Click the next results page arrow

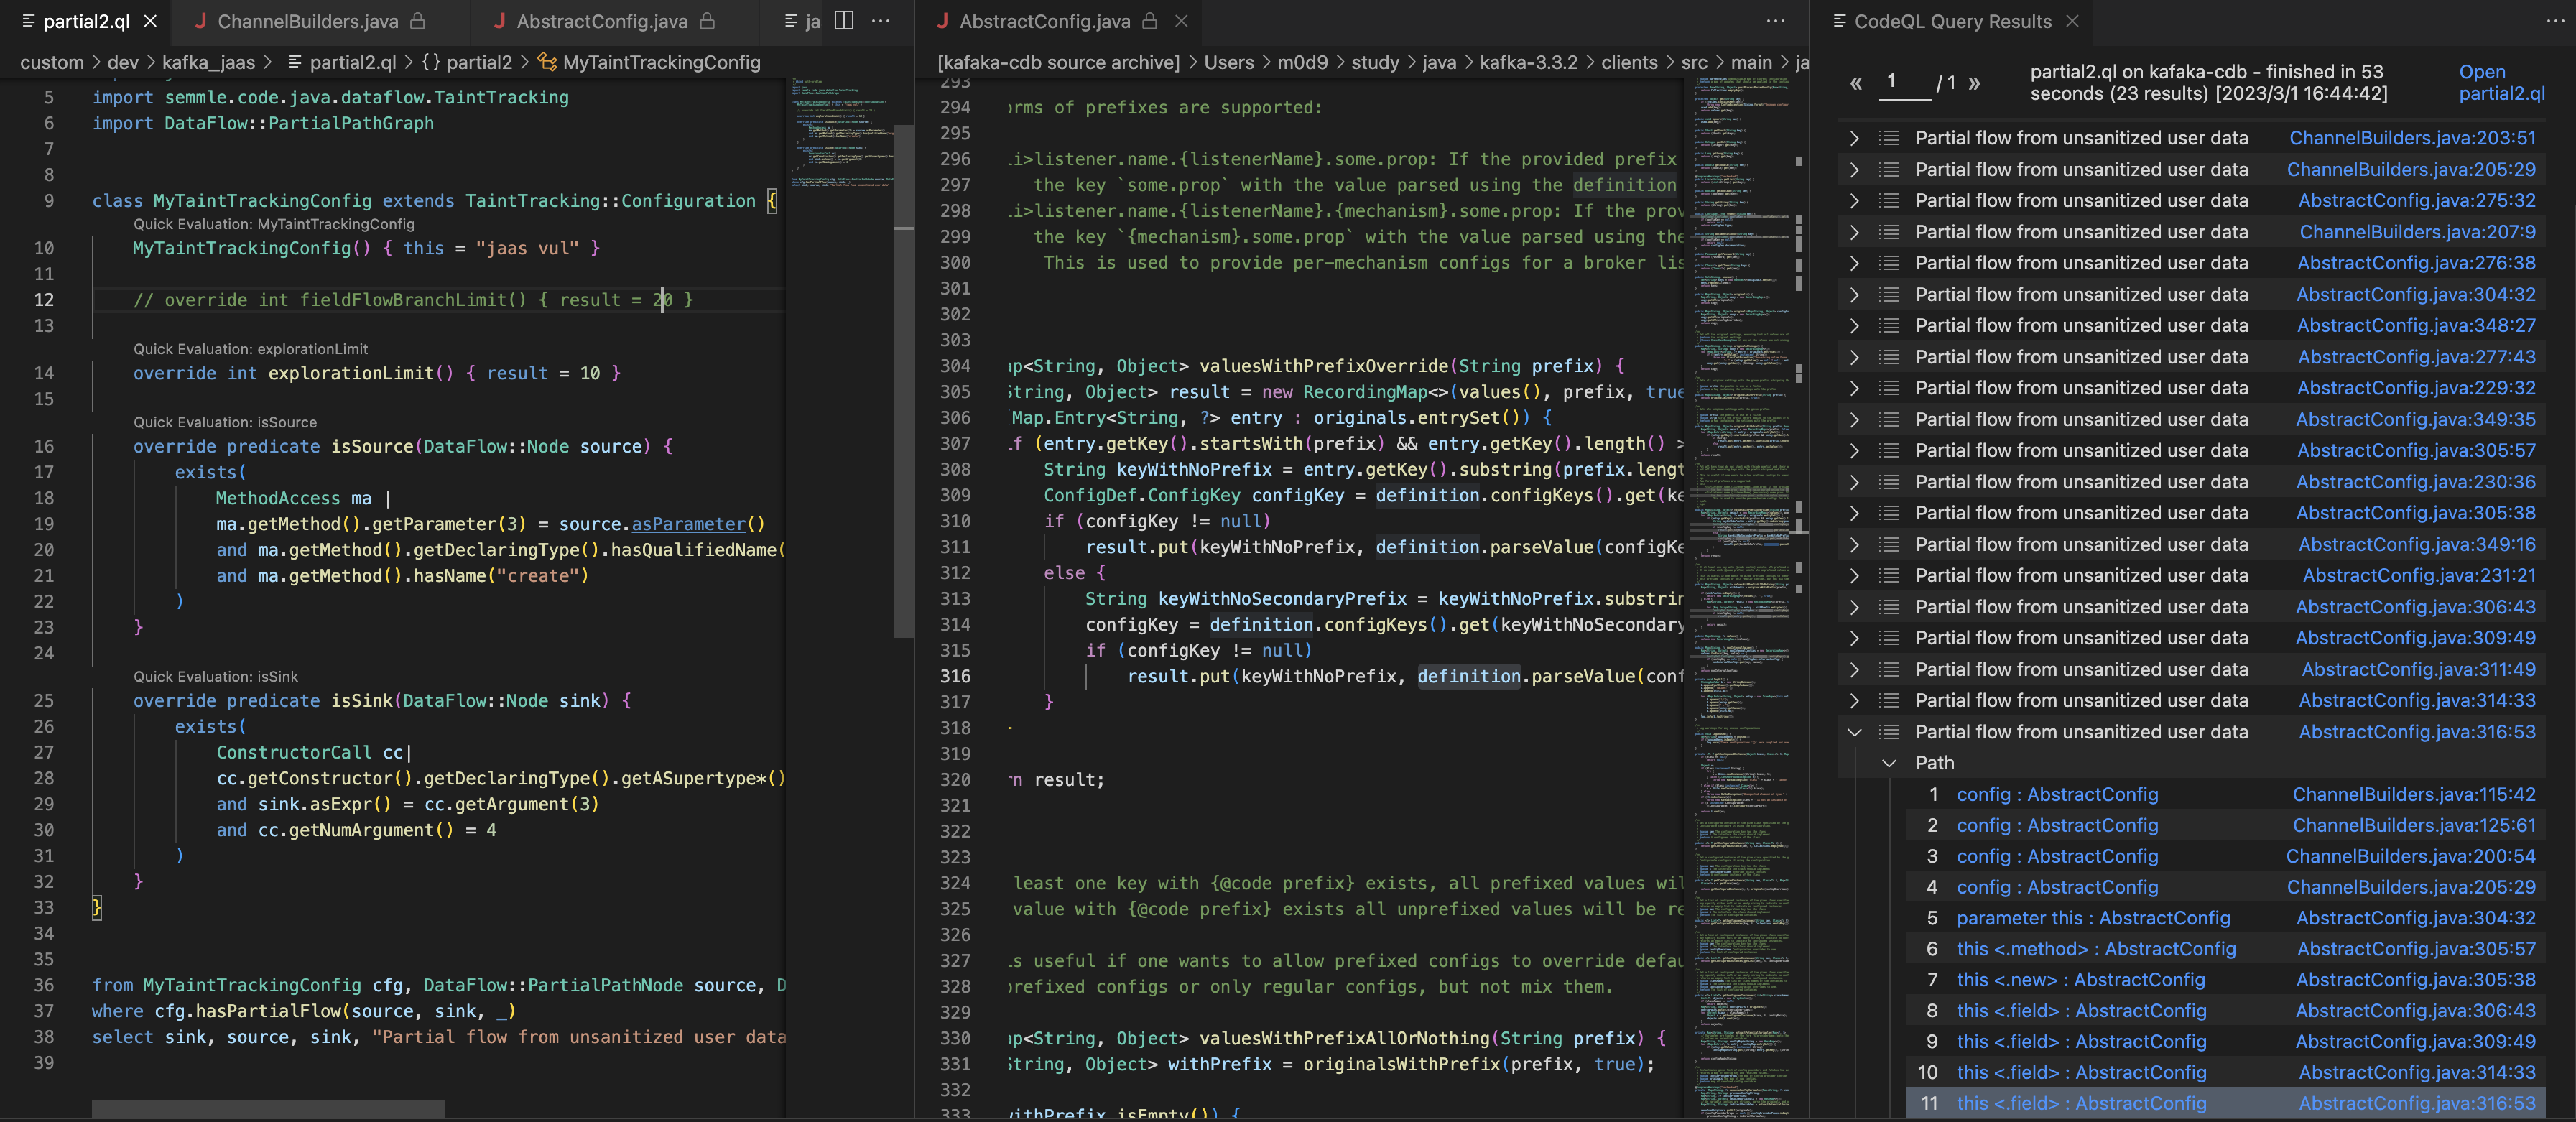1974,83
